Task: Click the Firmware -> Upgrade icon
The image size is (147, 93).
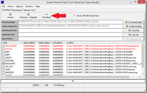Action: [28, 15]
